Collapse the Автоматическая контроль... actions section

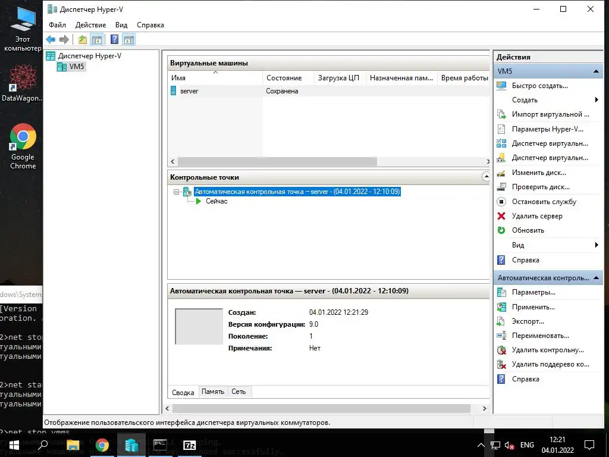(596, 278)
